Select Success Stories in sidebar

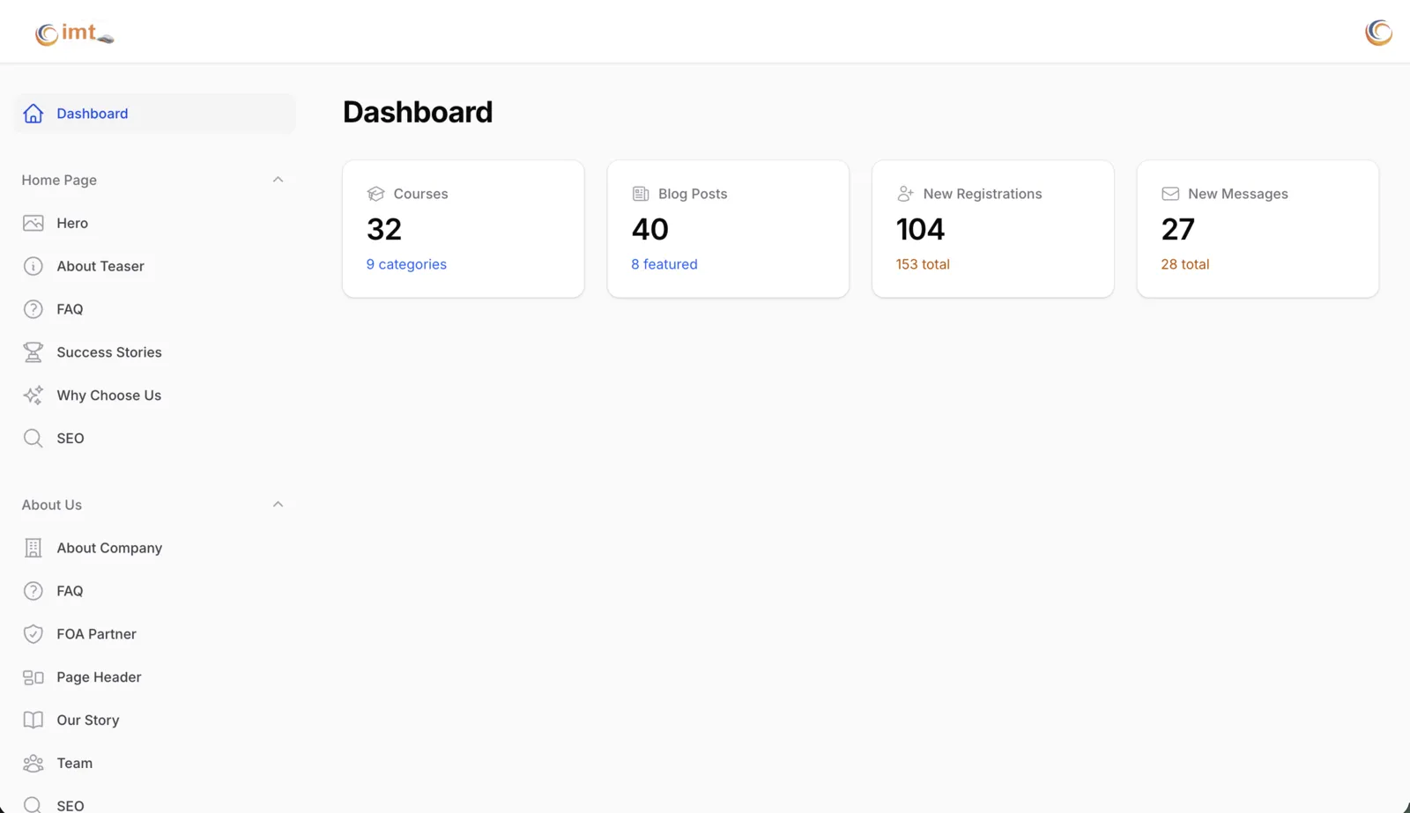155,352
